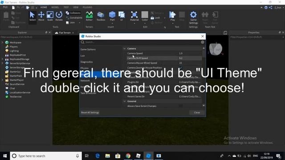The image size is (285, 160).
Task: Select Task Scheduler settings category
Action: 88,93
